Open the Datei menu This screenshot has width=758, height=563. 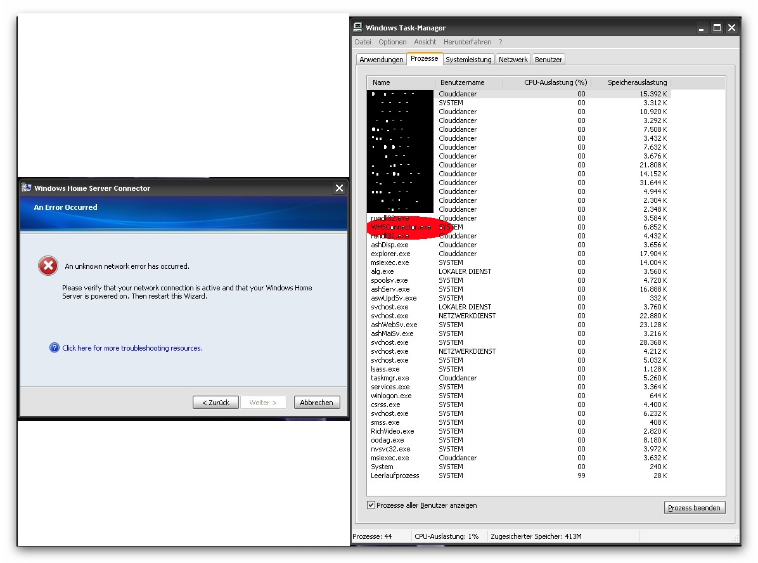coord(363,42)
